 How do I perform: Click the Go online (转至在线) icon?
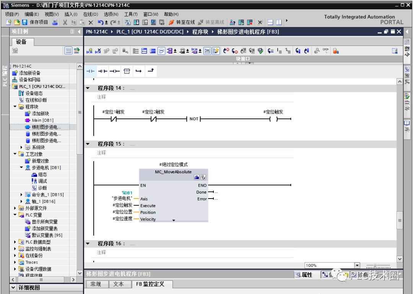tap(171, 23)
